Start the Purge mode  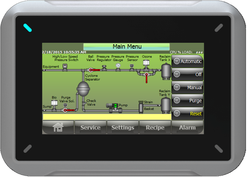(187, 101)
